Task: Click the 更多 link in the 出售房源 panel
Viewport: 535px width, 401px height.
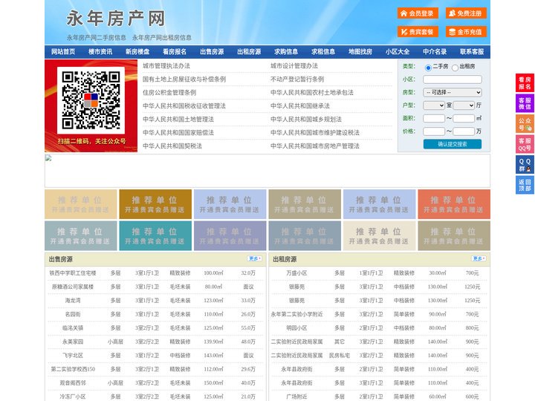Action: pos(255,259)
